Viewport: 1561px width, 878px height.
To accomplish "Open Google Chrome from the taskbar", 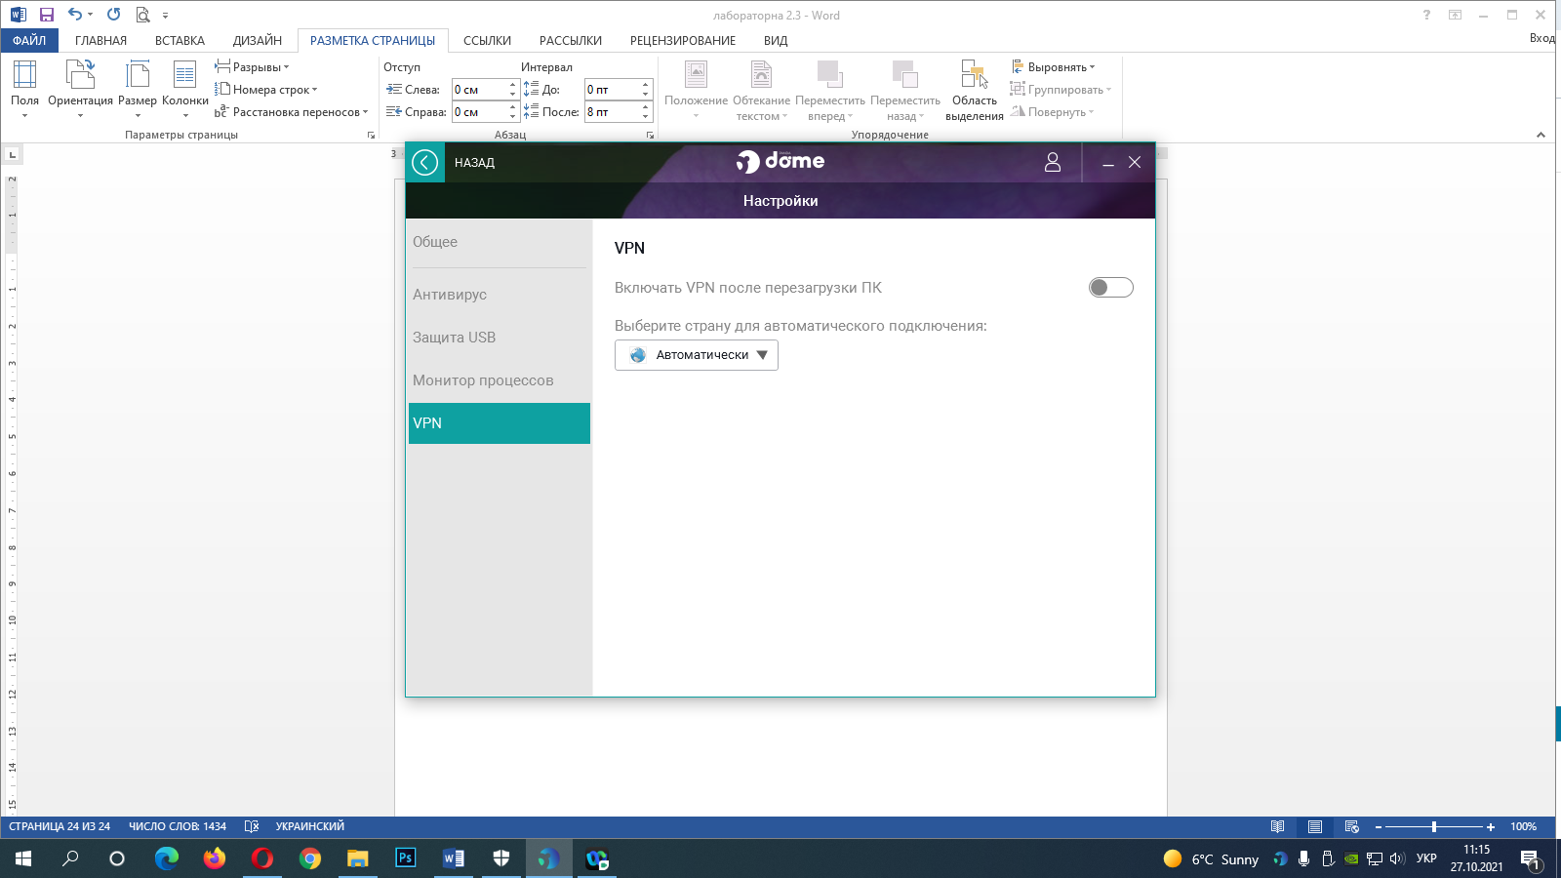I will [x=310, y=858].
